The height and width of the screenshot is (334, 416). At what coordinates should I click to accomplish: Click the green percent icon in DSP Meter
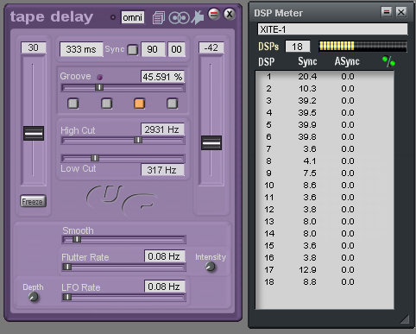[388, 61]
